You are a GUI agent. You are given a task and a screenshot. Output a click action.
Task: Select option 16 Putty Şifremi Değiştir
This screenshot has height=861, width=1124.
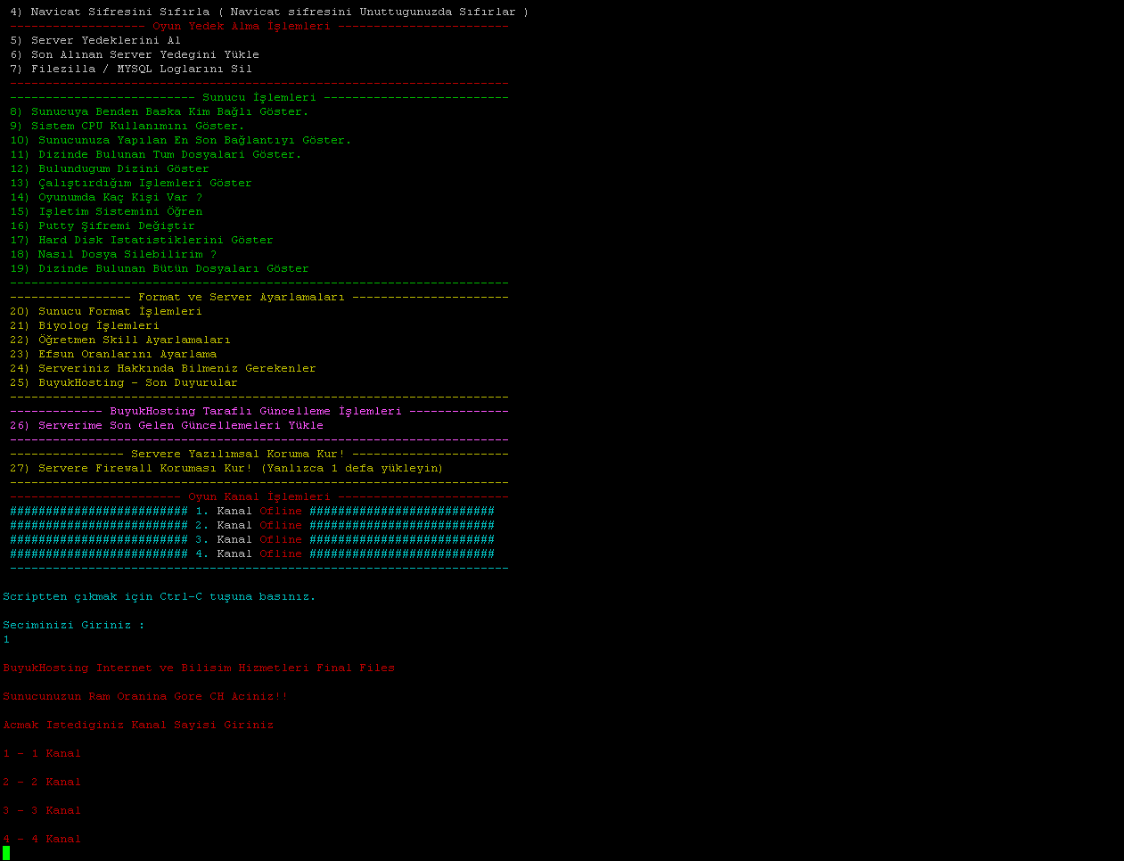coord(103,225)
